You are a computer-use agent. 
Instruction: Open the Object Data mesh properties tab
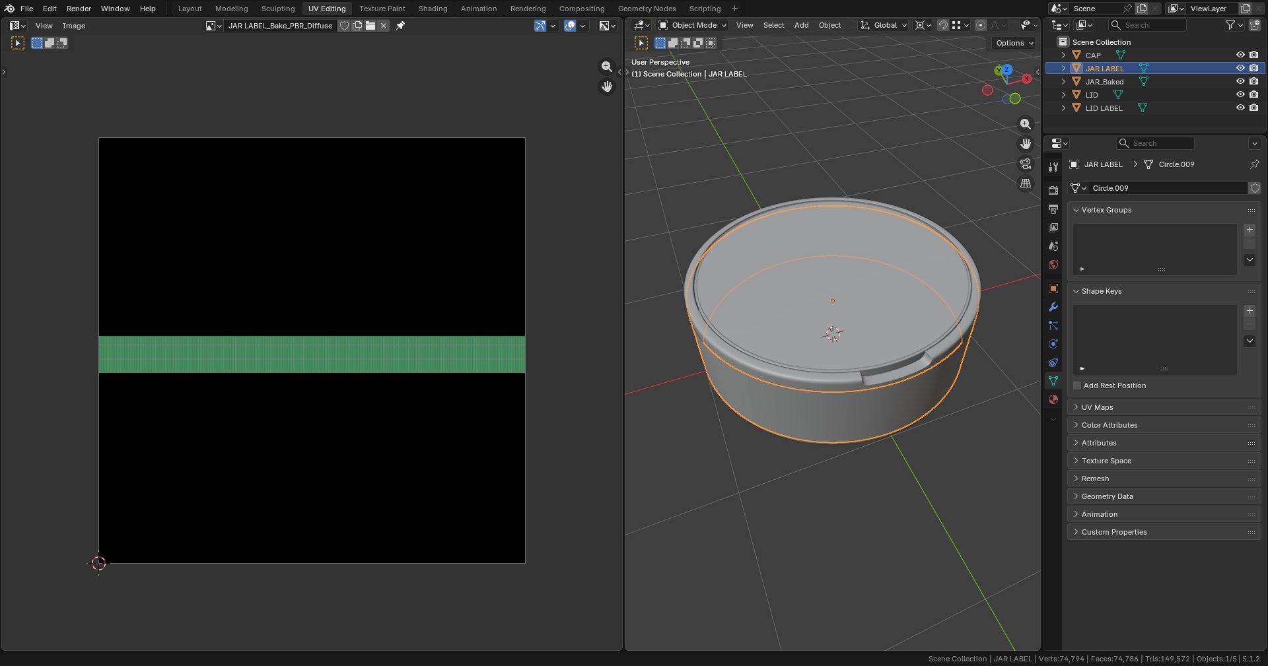click(1053, 381)
